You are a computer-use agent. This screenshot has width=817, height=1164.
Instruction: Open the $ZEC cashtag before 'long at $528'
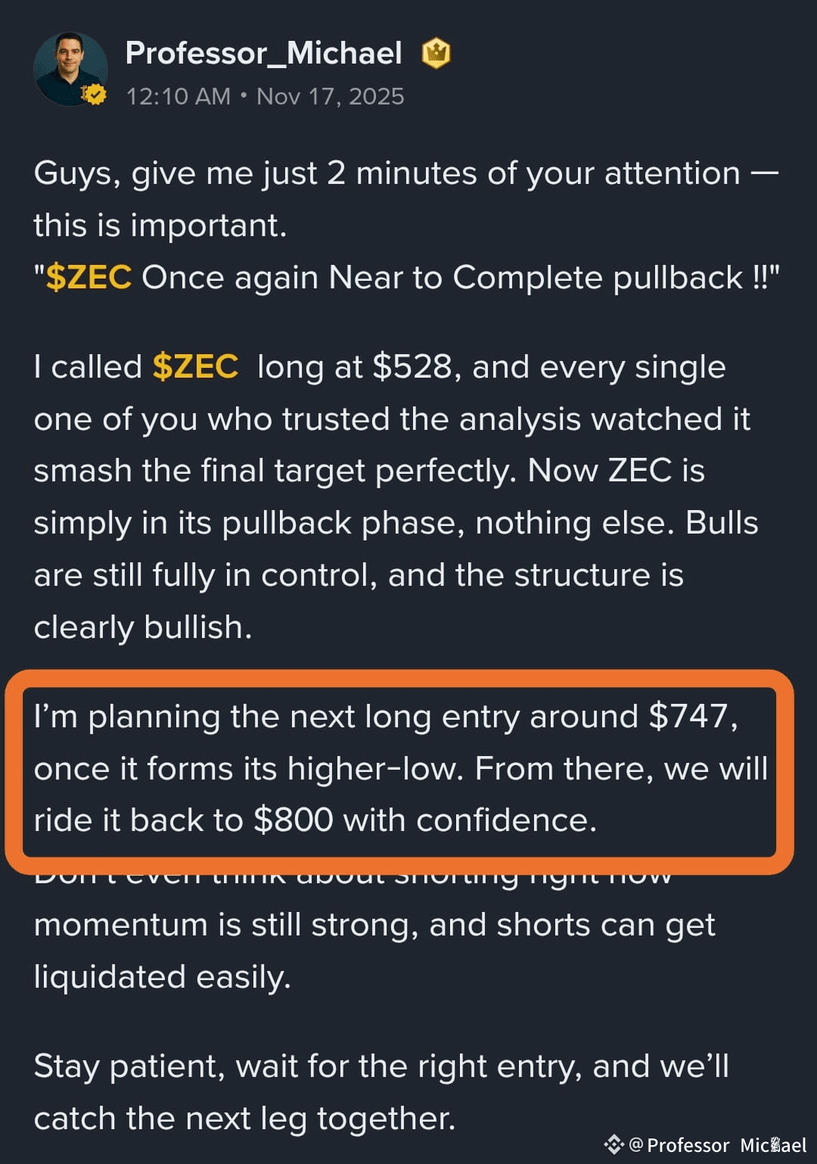pos(195,367)
